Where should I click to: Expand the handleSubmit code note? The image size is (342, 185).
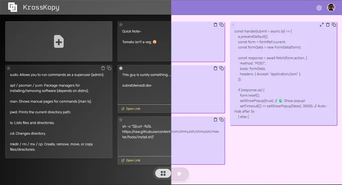(x=321, y=25)
